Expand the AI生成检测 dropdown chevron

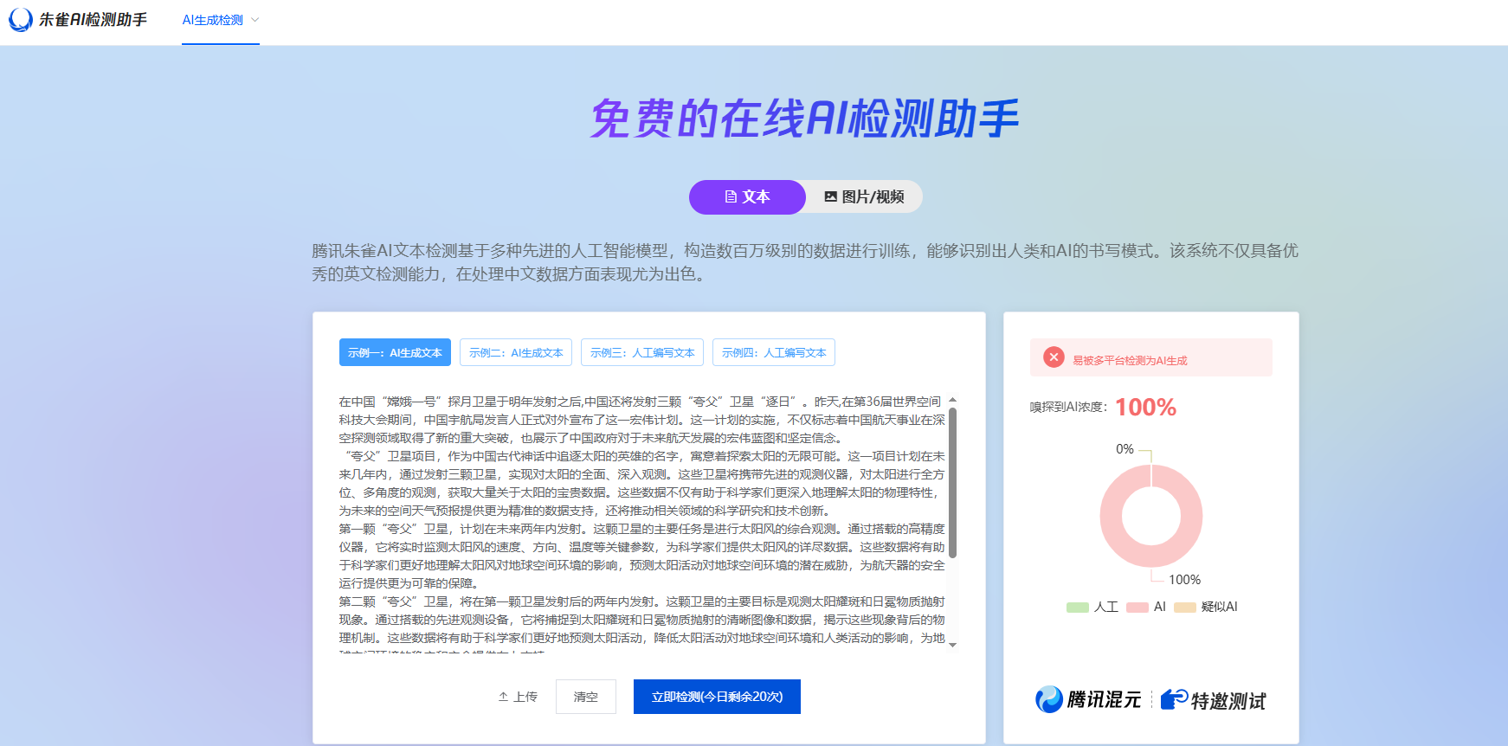tap(255, 20)
